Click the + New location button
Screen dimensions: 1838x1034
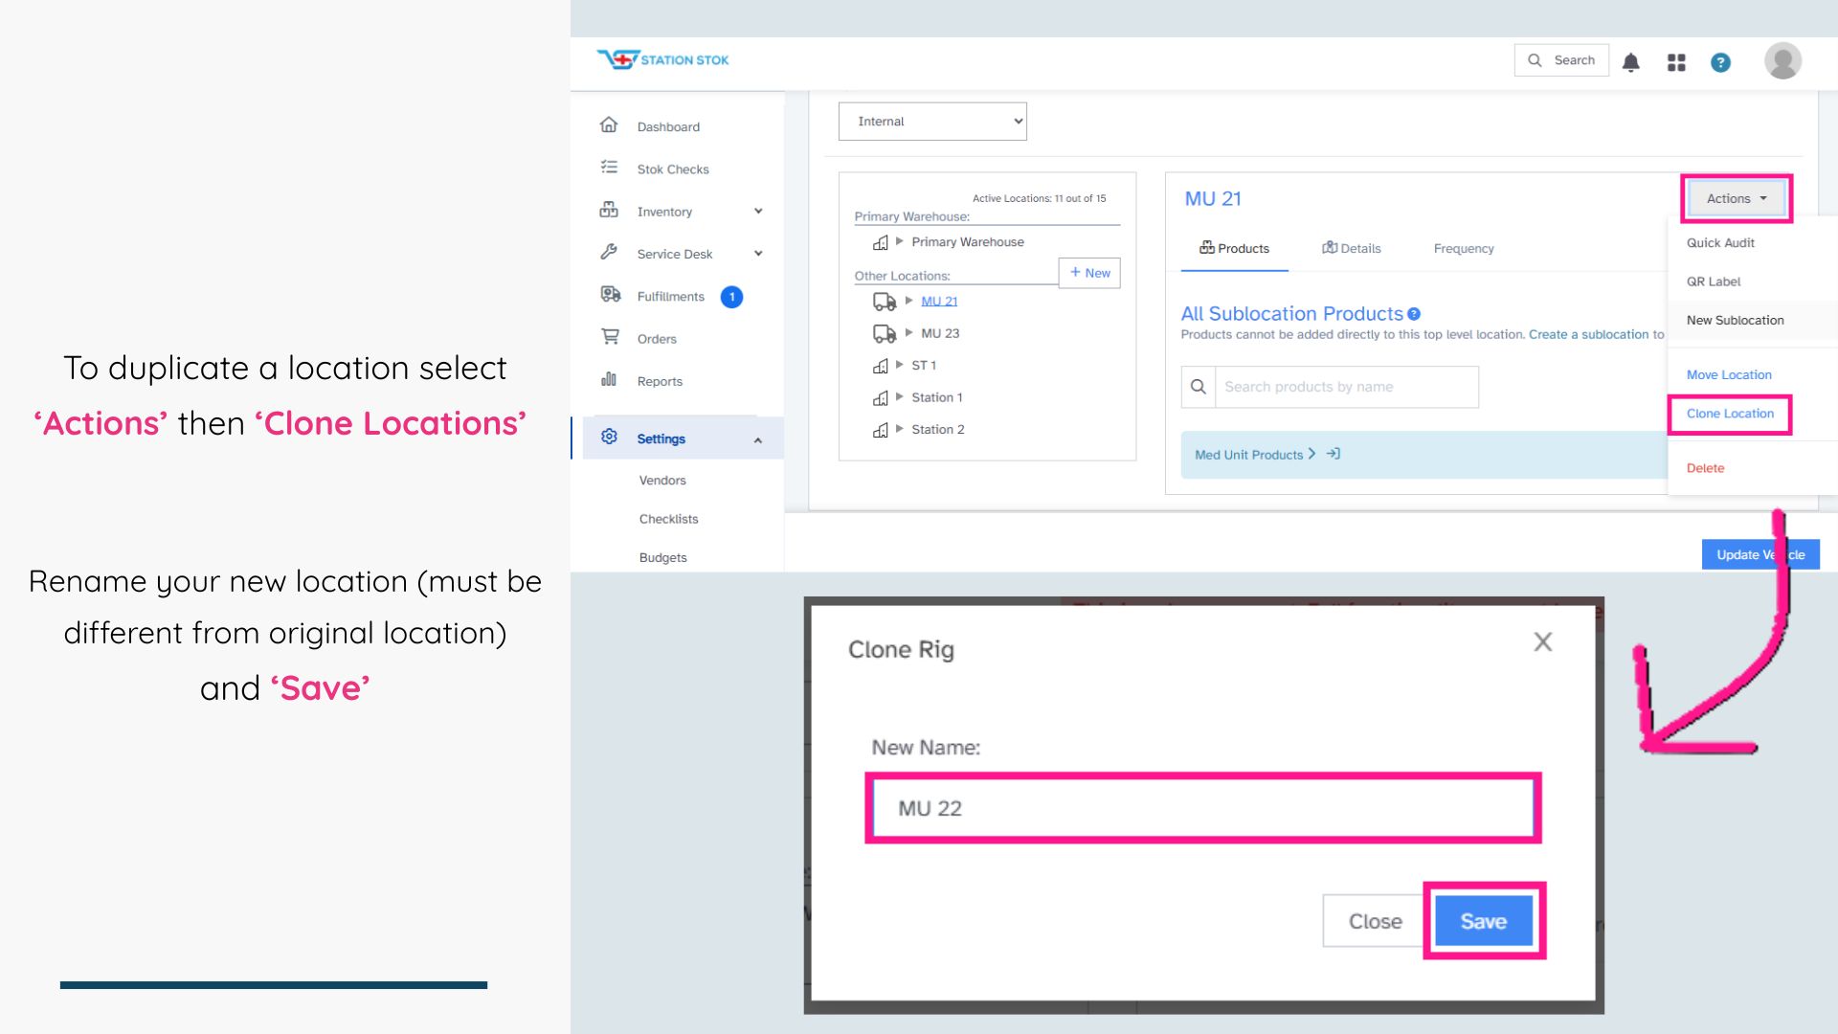pyautogui.click(x=1089, y=273)
